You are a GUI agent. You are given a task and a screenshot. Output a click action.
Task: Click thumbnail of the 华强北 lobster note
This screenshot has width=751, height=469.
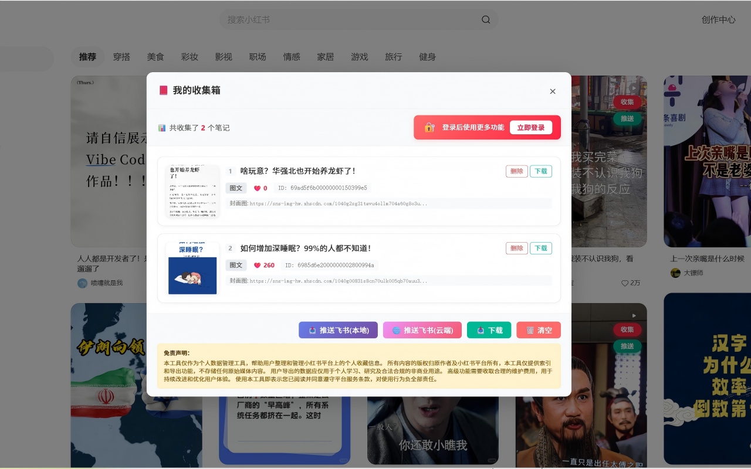(x=192, y=191)
